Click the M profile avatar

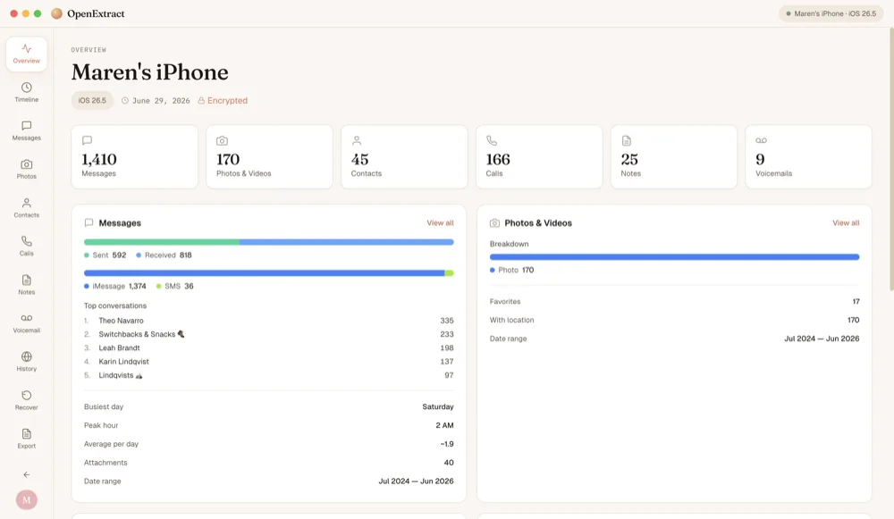(26, 499)
